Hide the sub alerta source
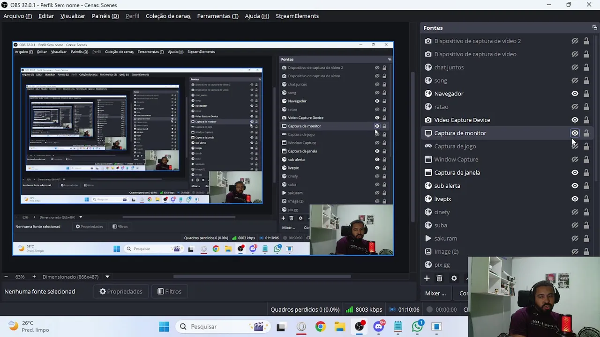 pyautogui.click(x=575, y=186)
